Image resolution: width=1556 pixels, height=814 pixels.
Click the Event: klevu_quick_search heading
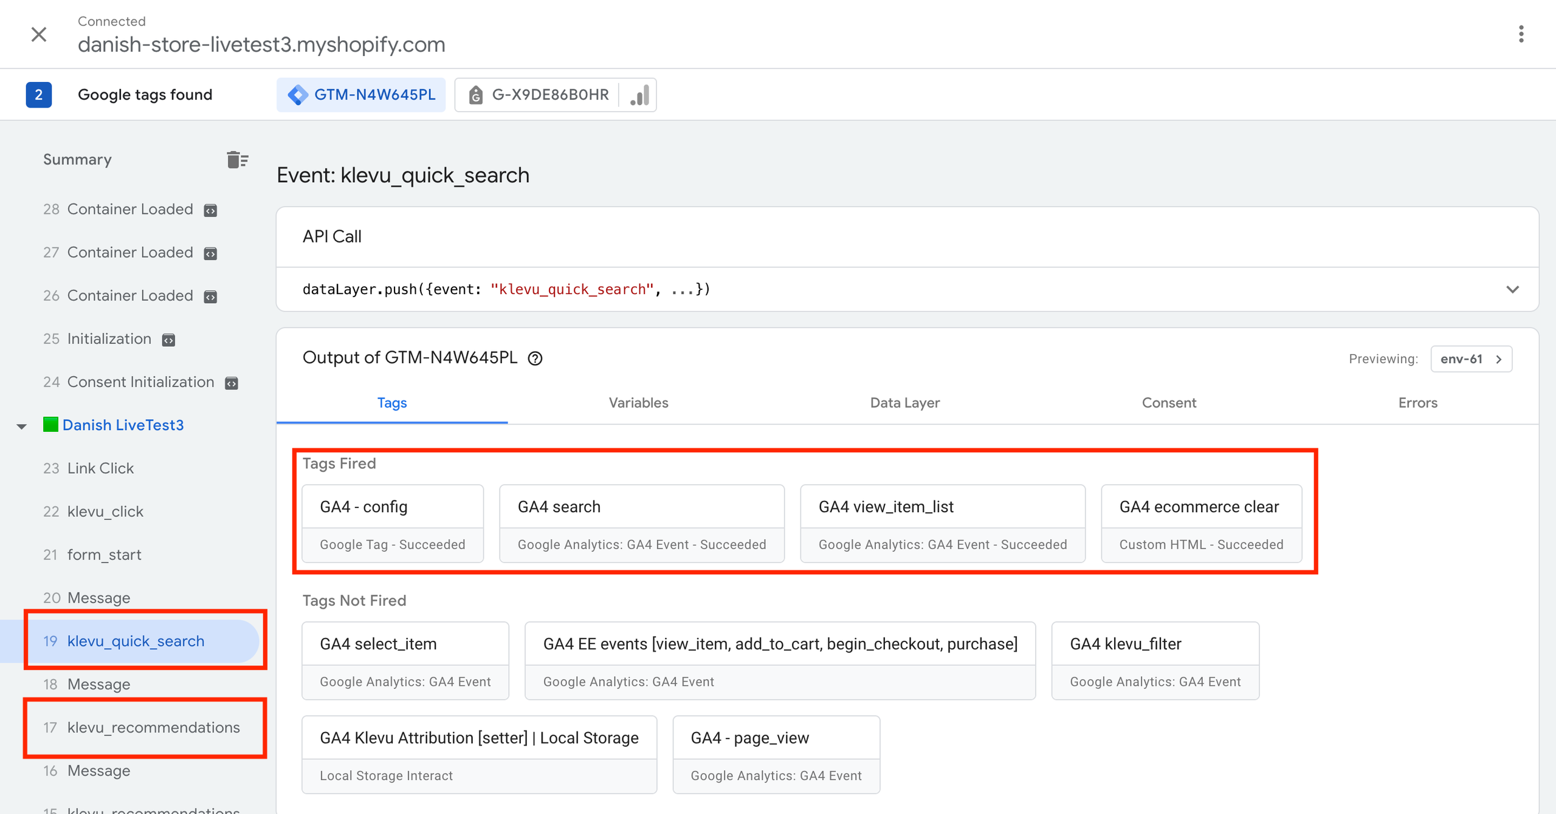coord(403,175)
